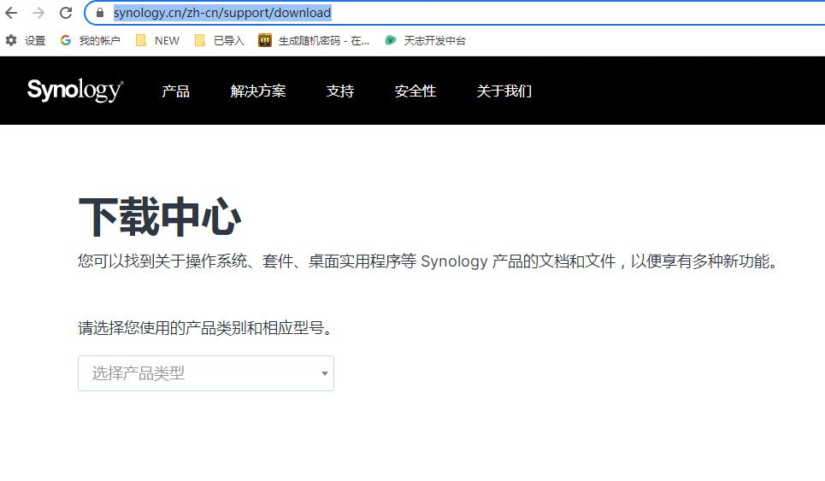
Task: Open the Google 我的帐户 bookmark
Action: (91, 40)
